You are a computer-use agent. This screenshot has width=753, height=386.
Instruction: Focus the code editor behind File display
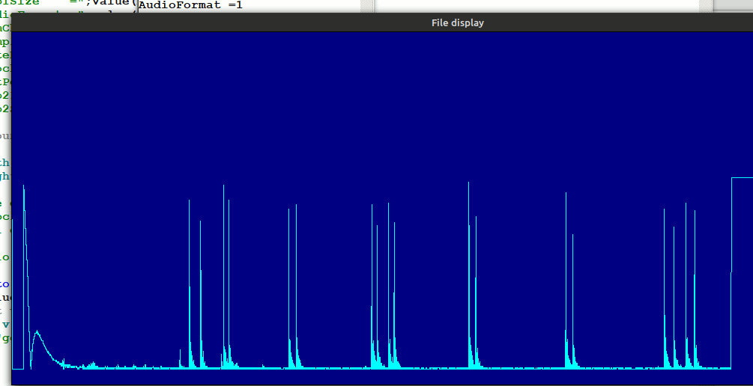(5, 150)
